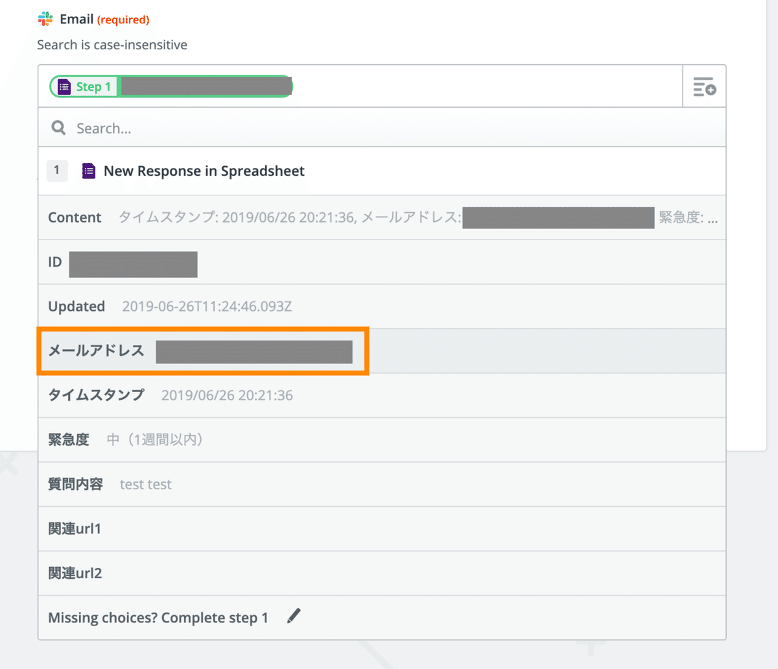The height and width of the screenshot is (669, 778).
Task: Type in the Search field
Action: click(389, 128)
